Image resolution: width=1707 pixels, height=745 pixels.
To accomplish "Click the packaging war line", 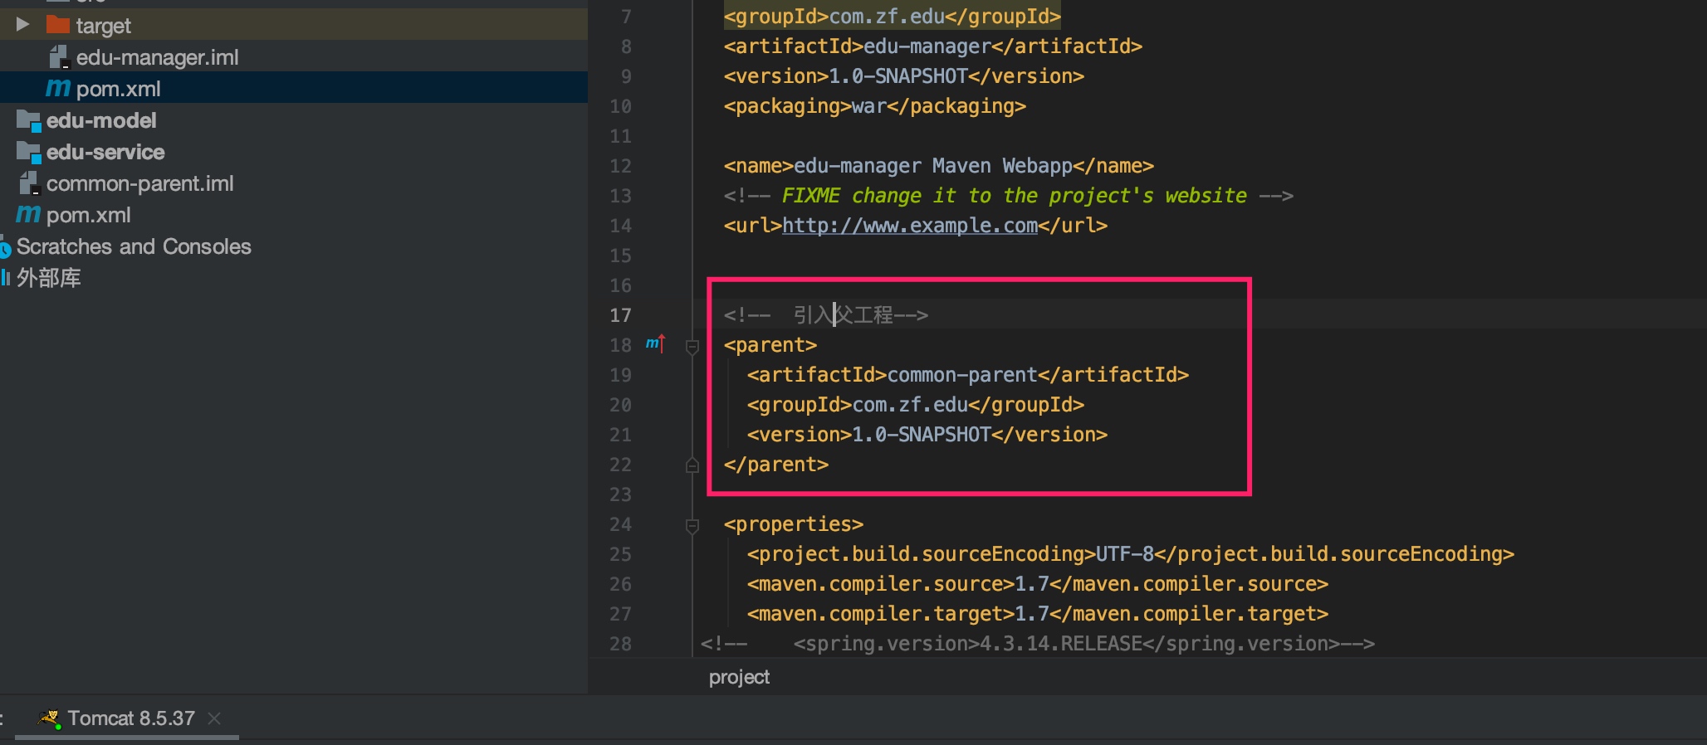I will click(x=875, y=106).
